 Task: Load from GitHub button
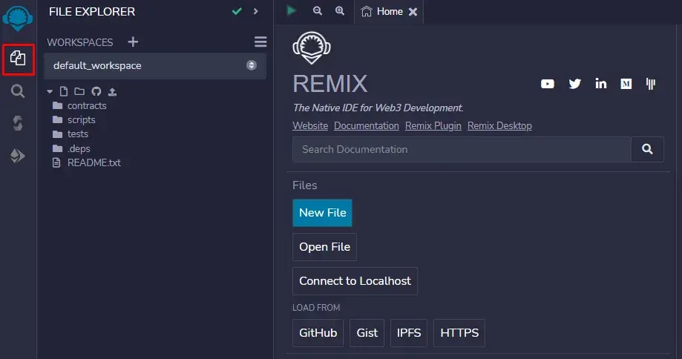pyautogui.click(x=318, y=333)
